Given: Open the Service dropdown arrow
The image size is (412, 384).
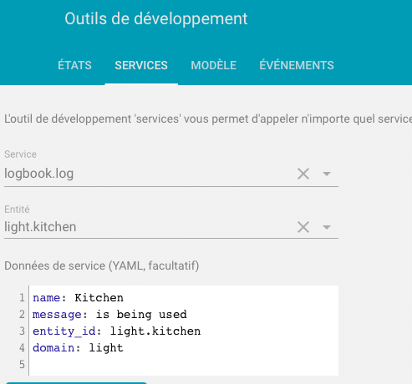Looking at the screenshot, I should pyautogui.click(x=327, y=174).
